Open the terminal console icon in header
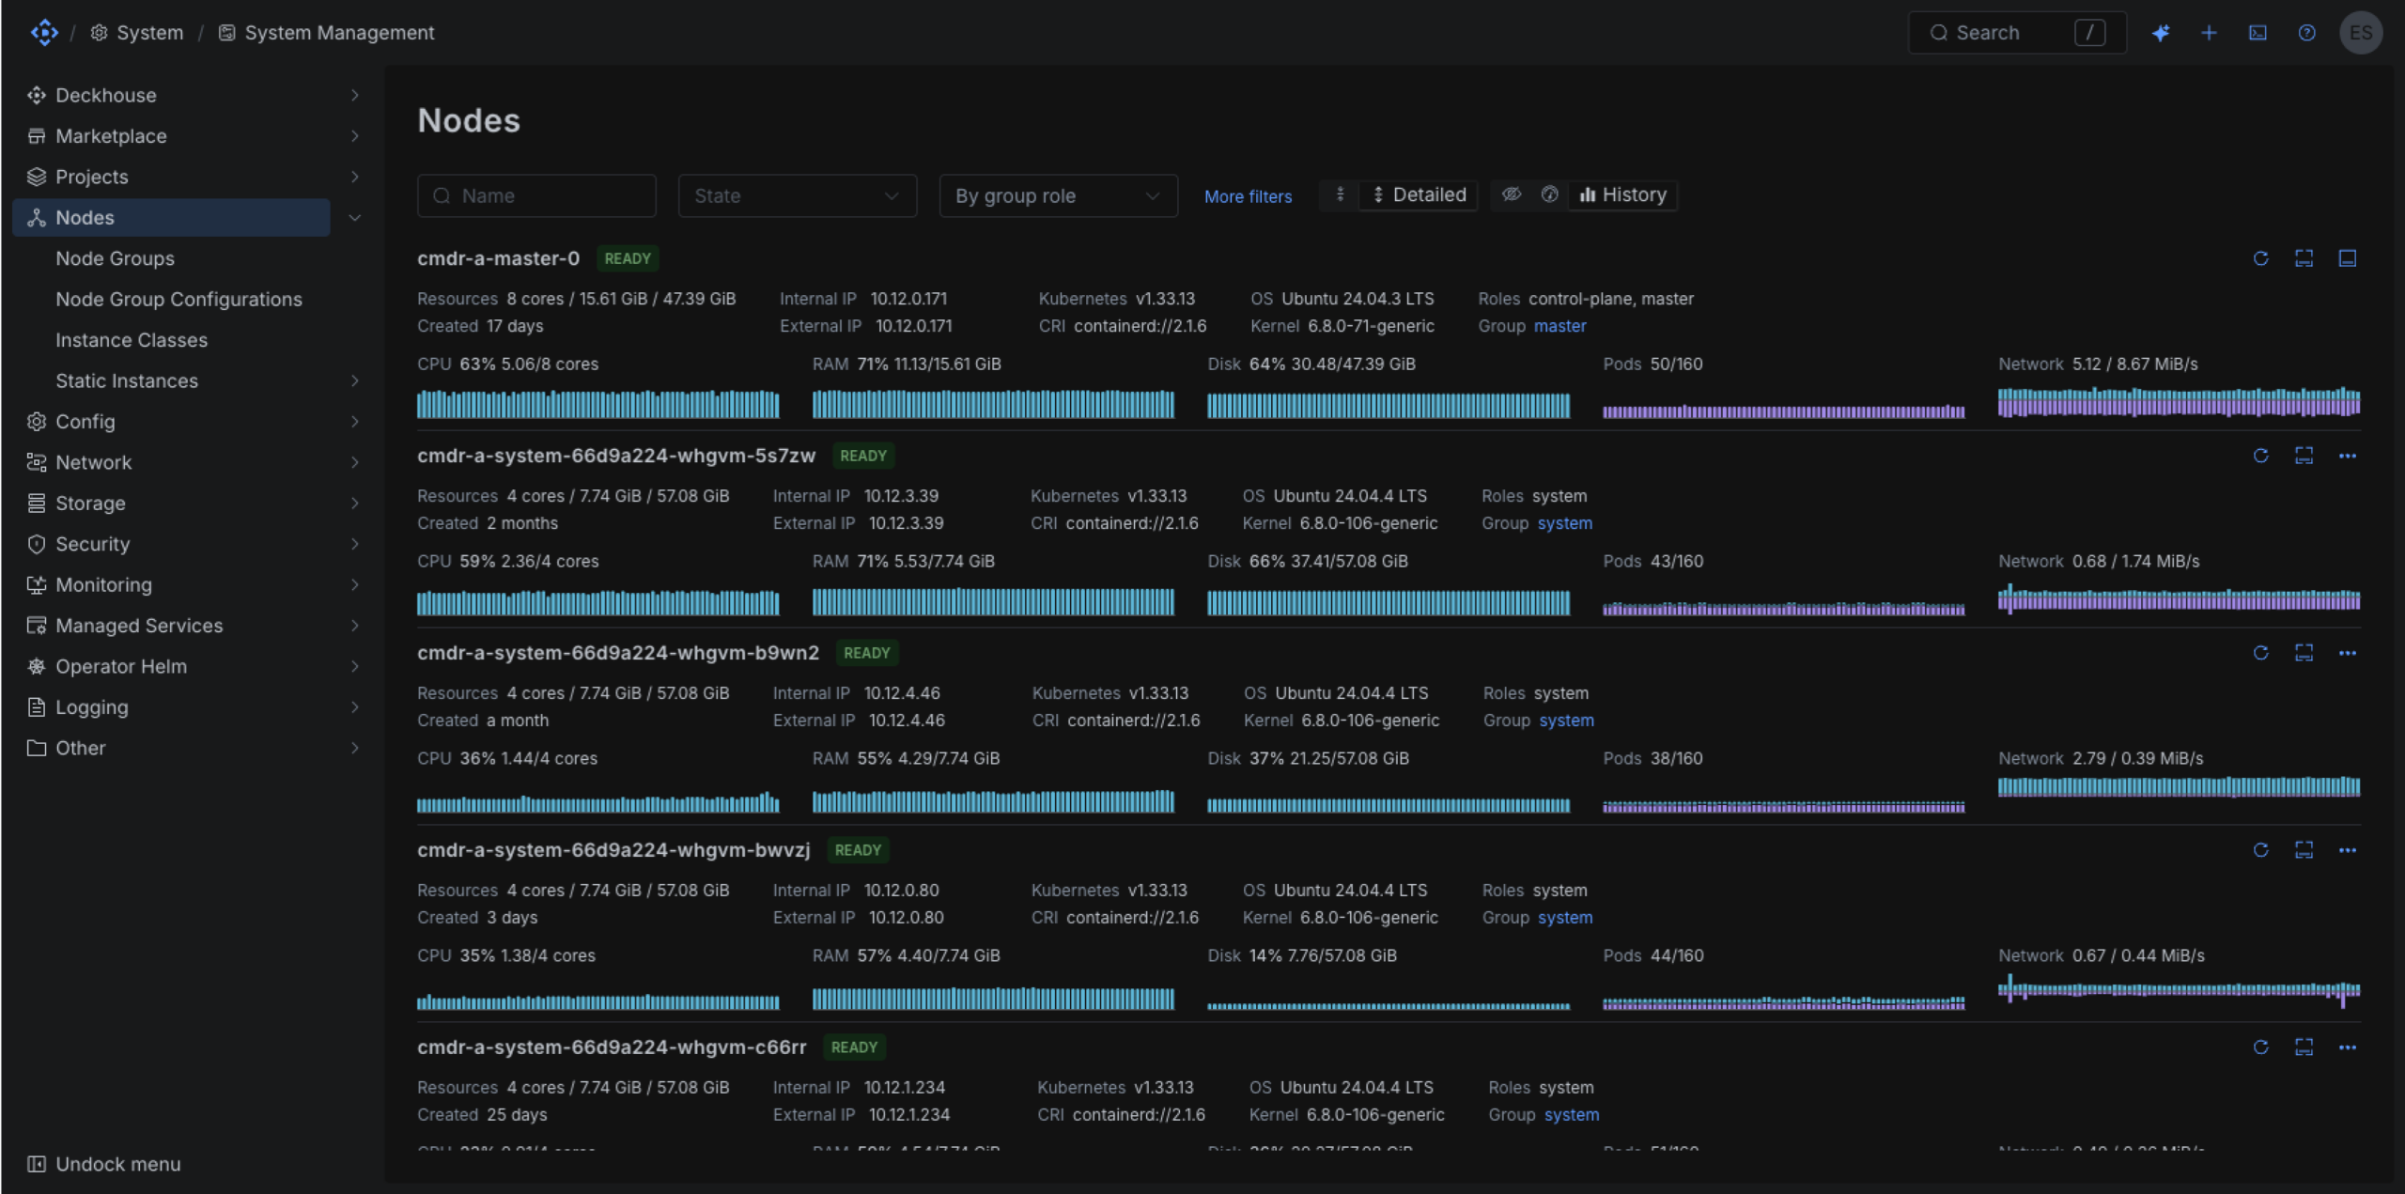Image resolution: width=2405 pixels, height=1194 pixels. tap(2258, 33)
